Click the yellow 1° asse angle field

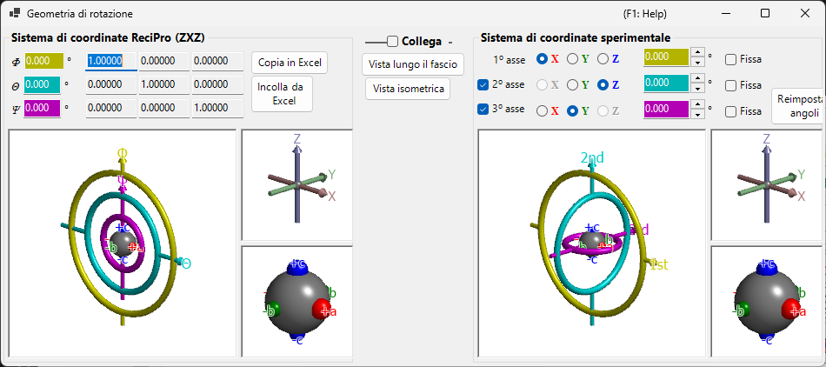[x=666, y=57]
